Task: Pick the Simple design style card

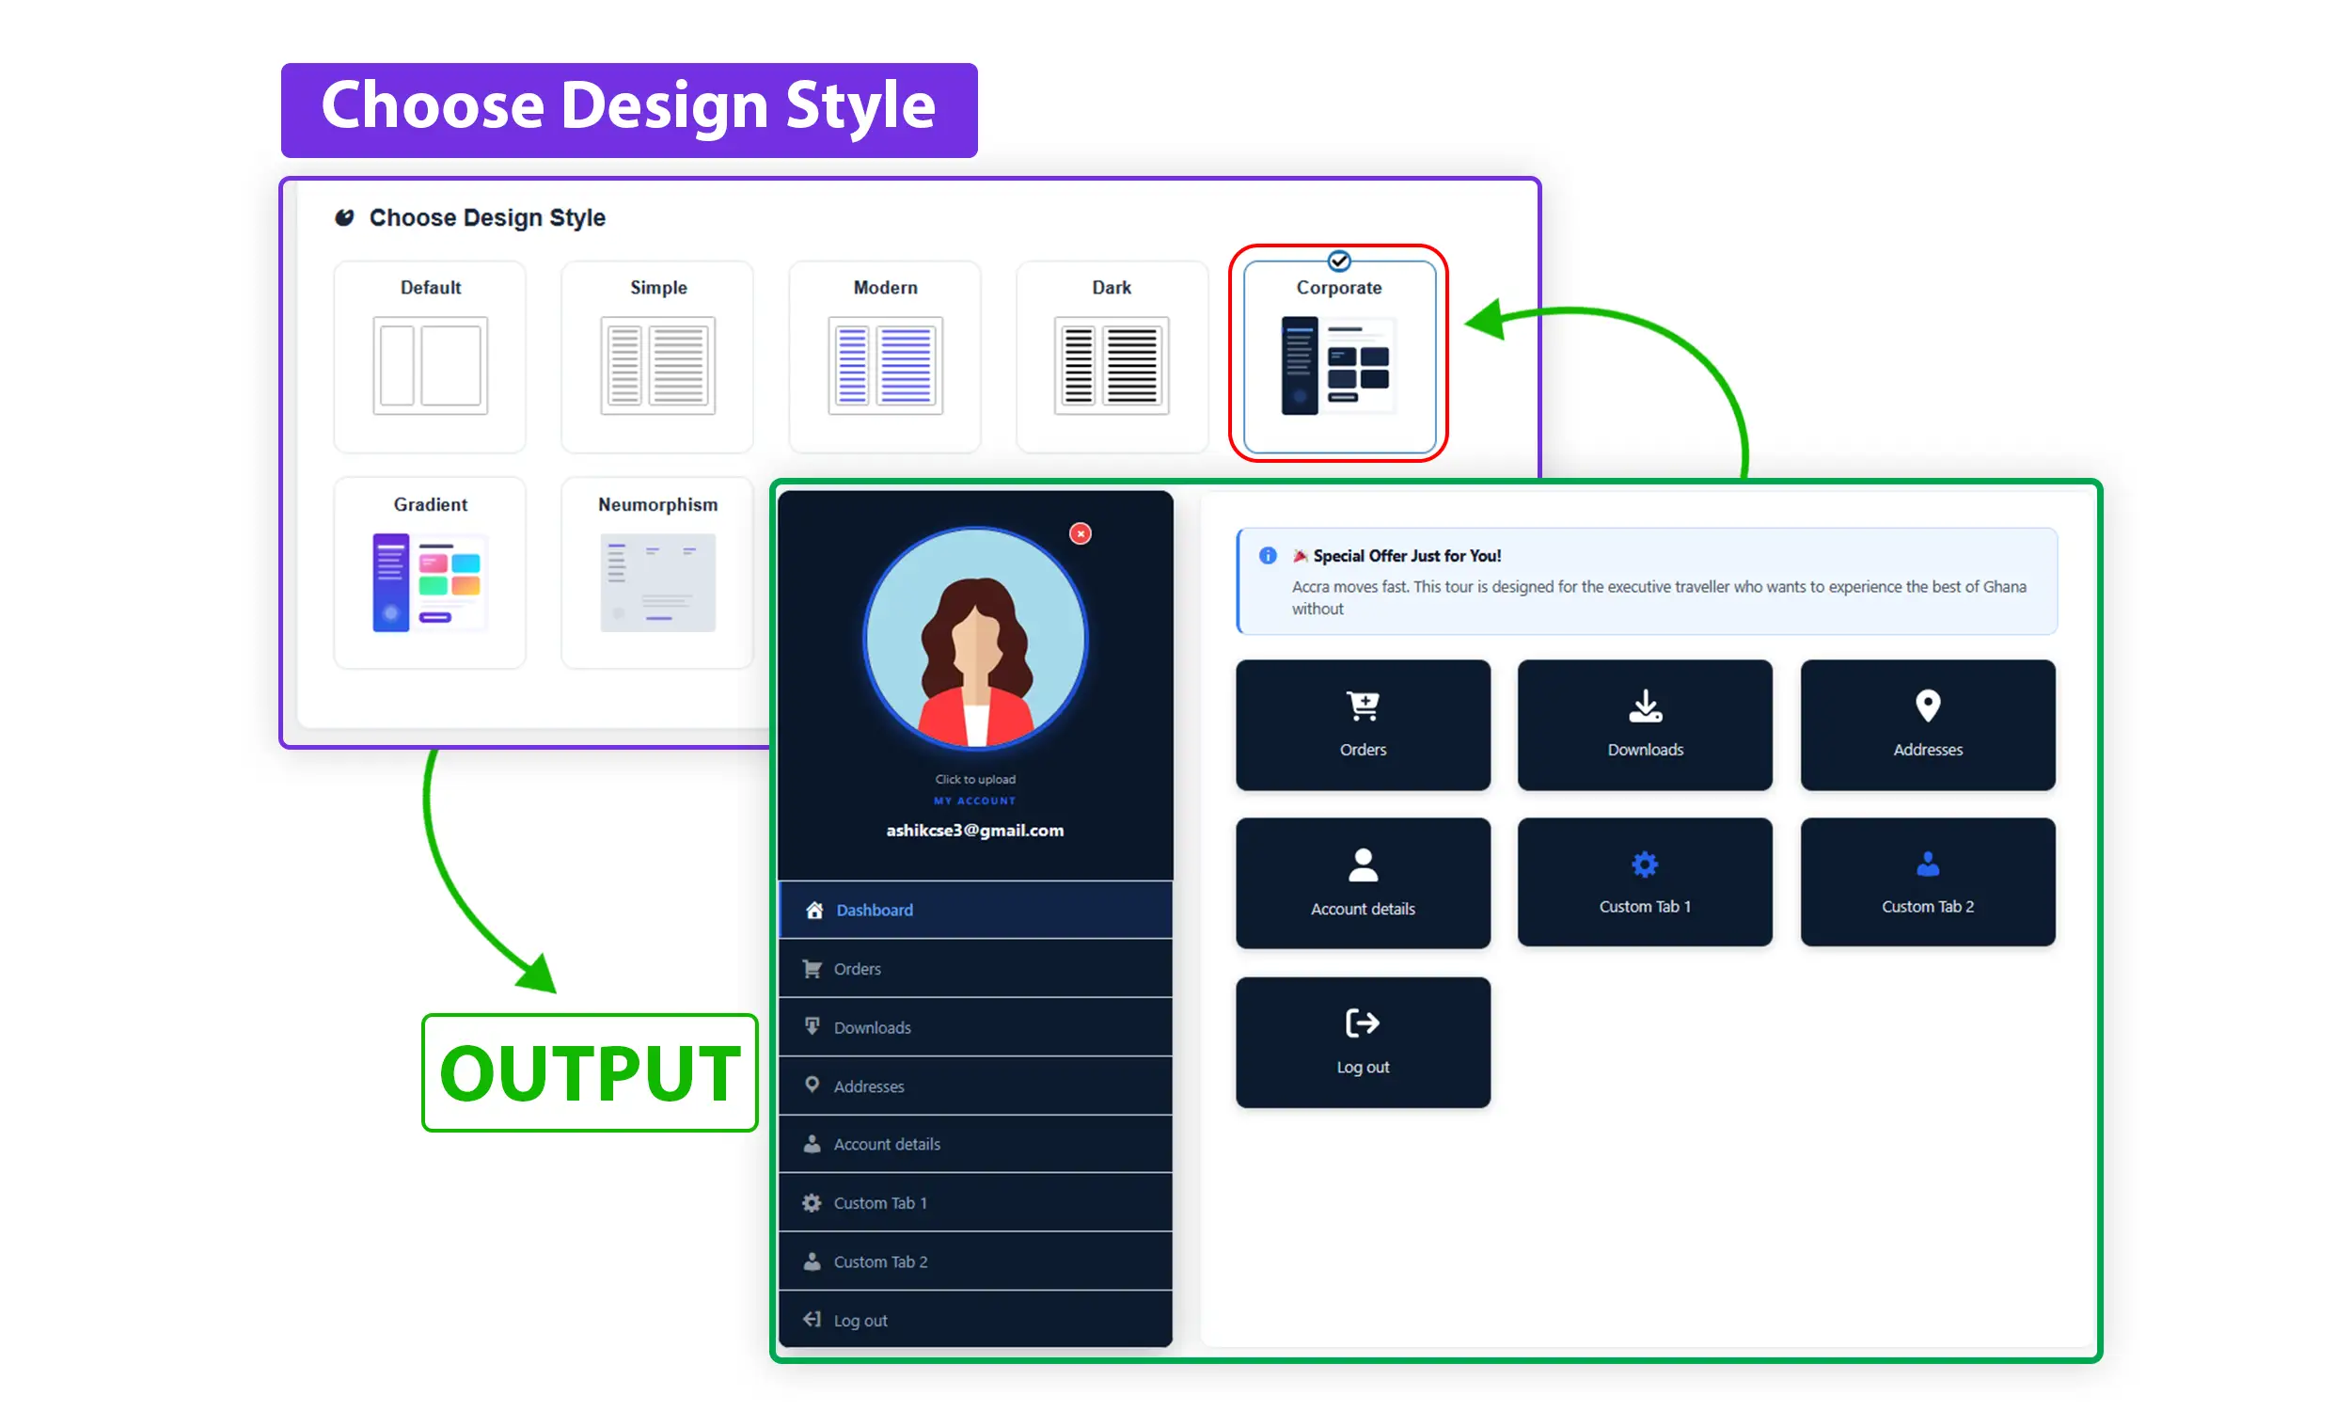Action: point(656,357)
